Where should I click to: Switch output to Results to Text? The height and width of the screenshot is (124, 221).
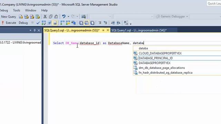81,23
